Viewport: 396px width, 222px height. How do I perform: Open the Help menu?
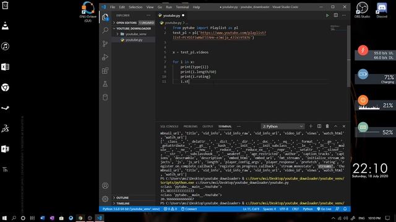tap(196, 7)
